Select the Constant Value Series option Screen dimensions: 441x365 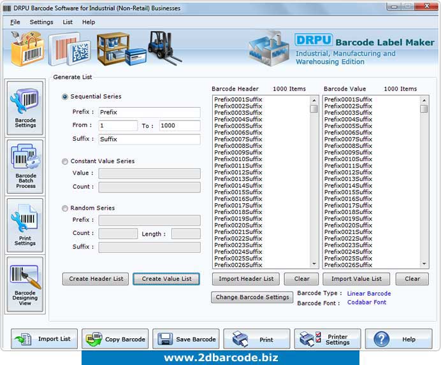click(65, 162)
